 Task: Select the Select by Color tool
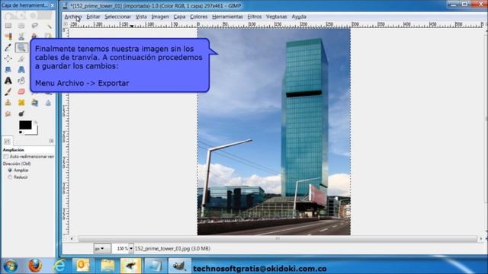(8, 37)
